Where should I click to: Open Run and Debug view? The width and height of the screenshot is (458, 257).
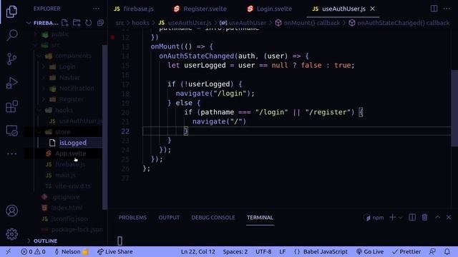click(11, 83)
